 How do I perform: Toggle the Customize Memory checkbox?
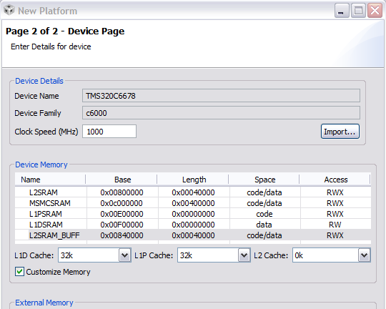[x=20, y=272]
